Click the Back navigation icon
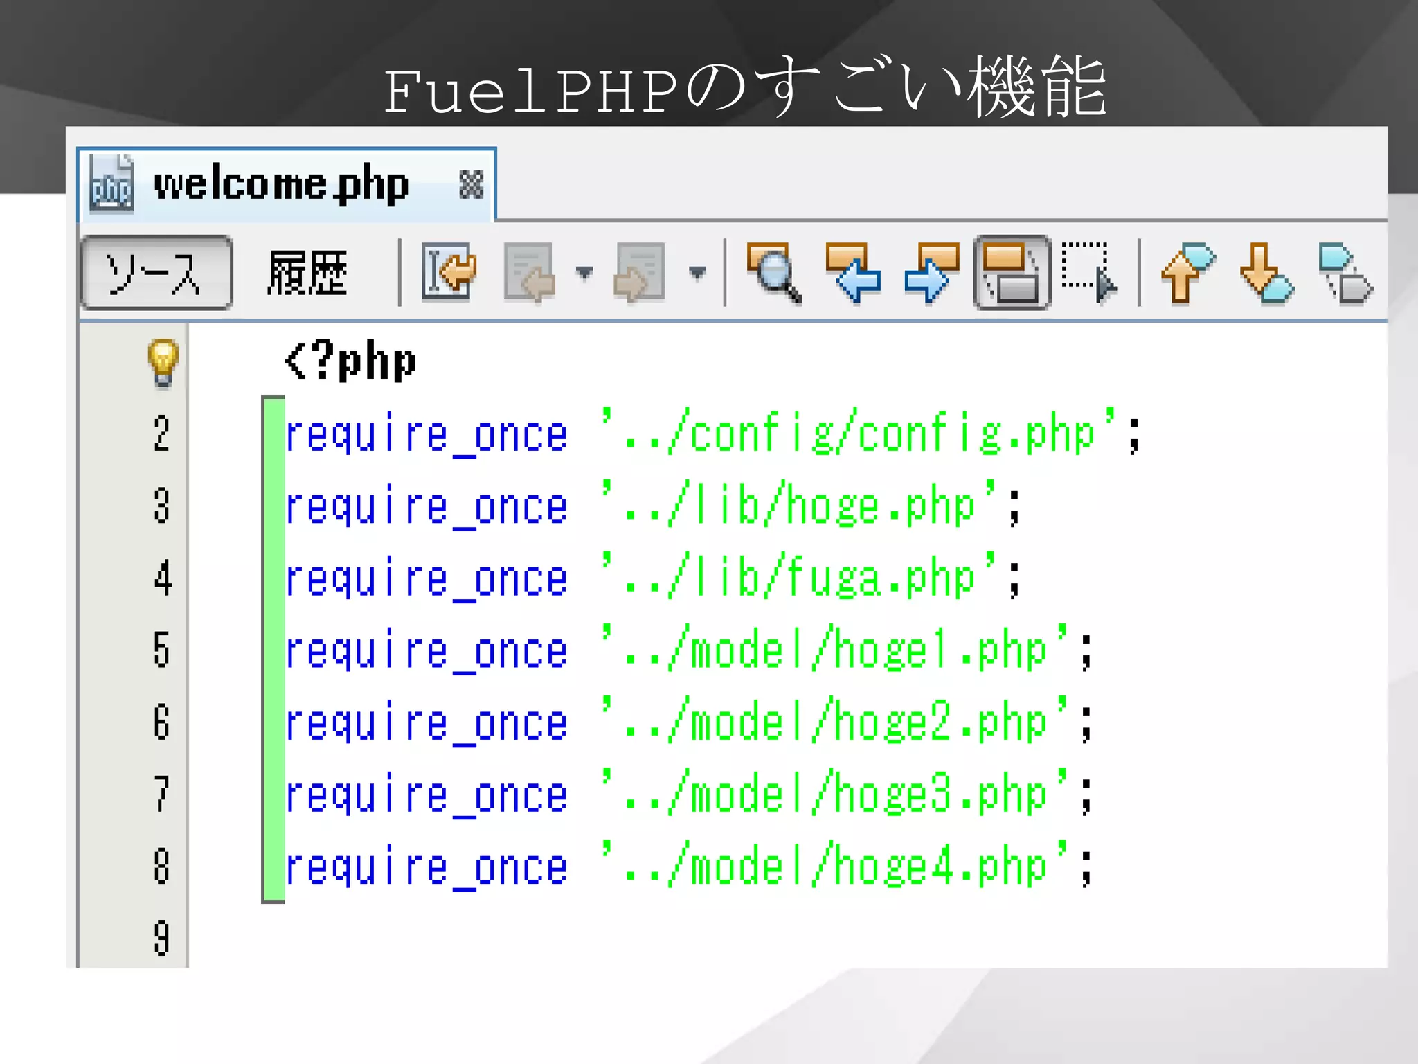 (530, 272)
